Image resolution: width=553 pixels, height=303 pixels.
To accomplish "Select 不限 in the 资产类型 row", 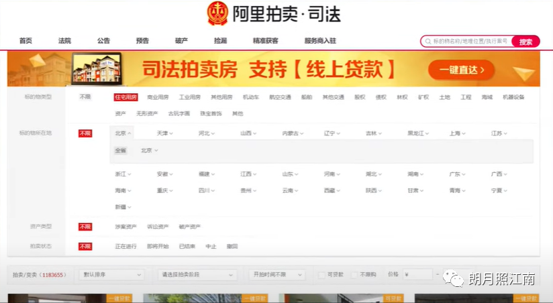I will point(85,227).
